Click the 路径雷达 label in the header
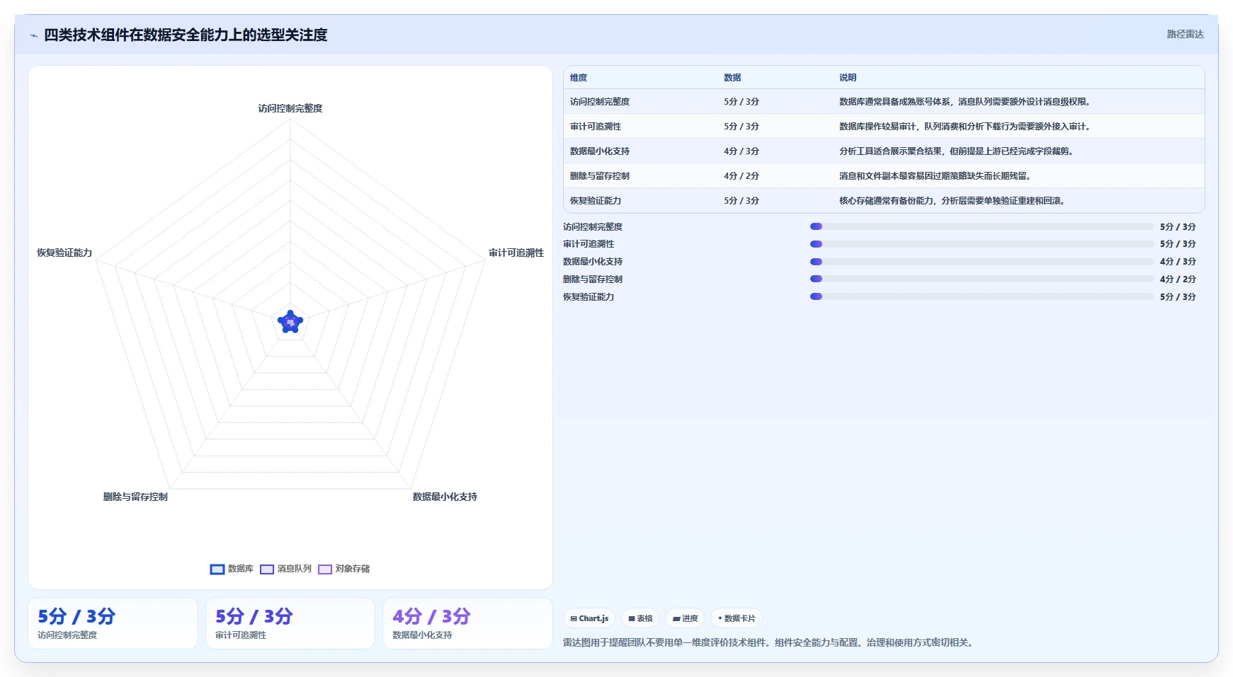This screenshot has width=1233, height=677. pos(1185,34)
